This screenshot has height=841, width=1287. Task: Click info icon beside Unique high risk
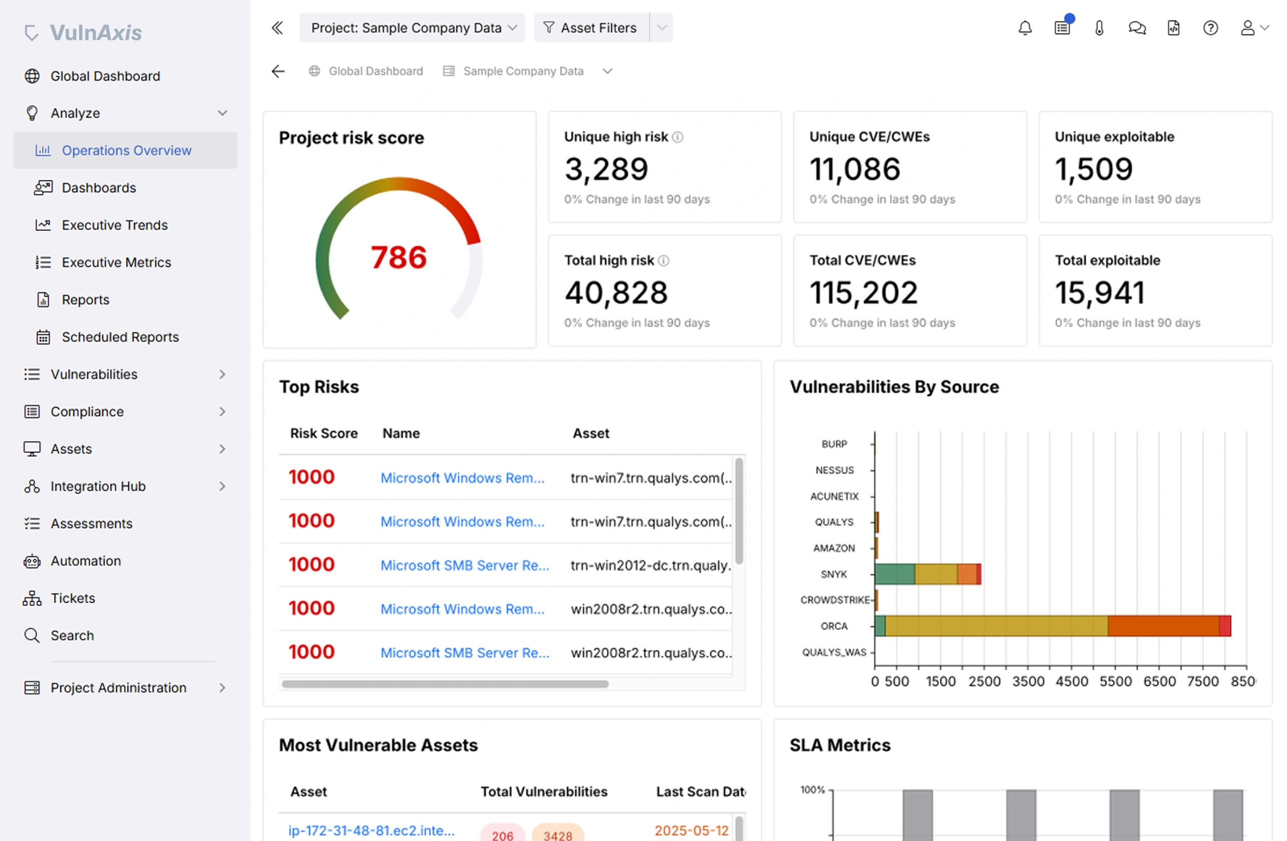(678, 137)
